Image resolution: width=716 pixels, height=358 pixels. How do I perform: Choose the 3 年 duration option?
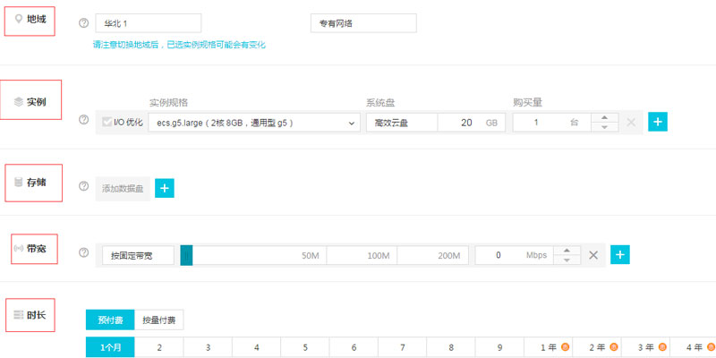[x=645, y=347]
